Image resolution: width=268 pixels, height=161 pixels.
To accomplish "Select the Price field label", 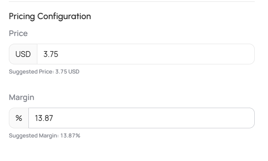I will (x=18, y=33).
